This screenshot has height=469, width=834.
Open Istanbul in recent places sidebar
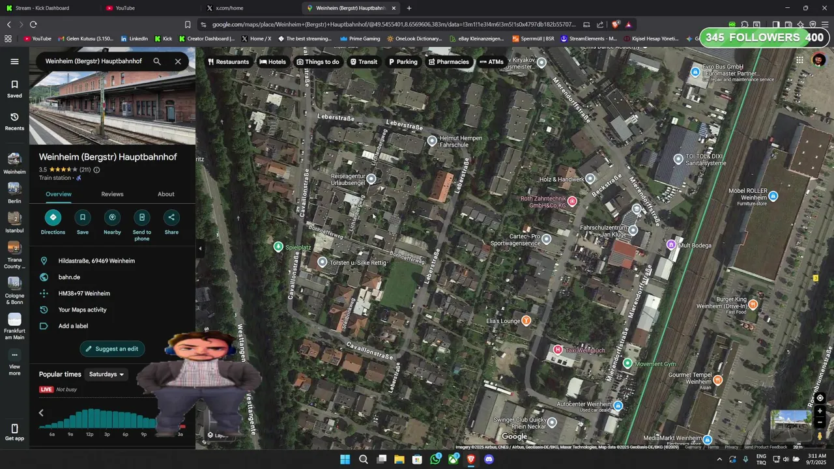point(14,222)
